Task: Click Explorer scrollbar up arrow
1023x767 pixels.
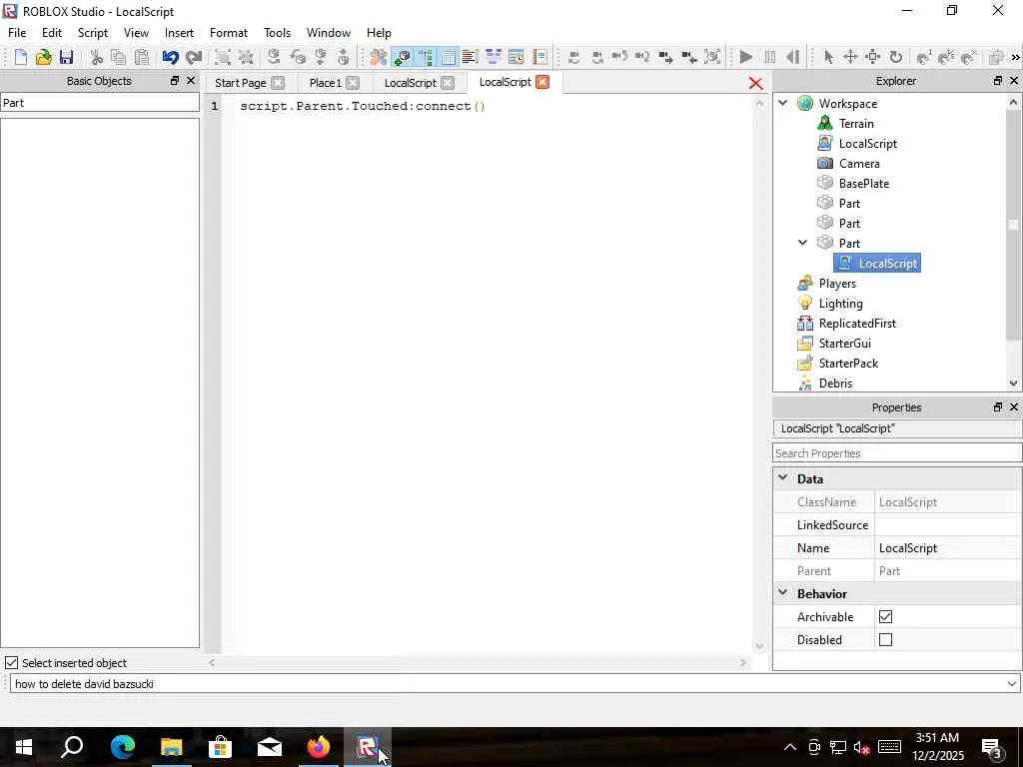Action: tap(1013, 103)
